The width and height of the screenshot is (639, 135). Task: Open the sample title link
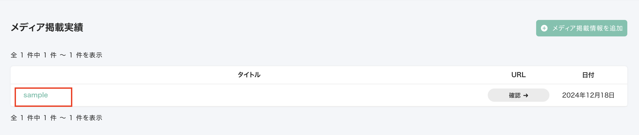coord(36,95)
